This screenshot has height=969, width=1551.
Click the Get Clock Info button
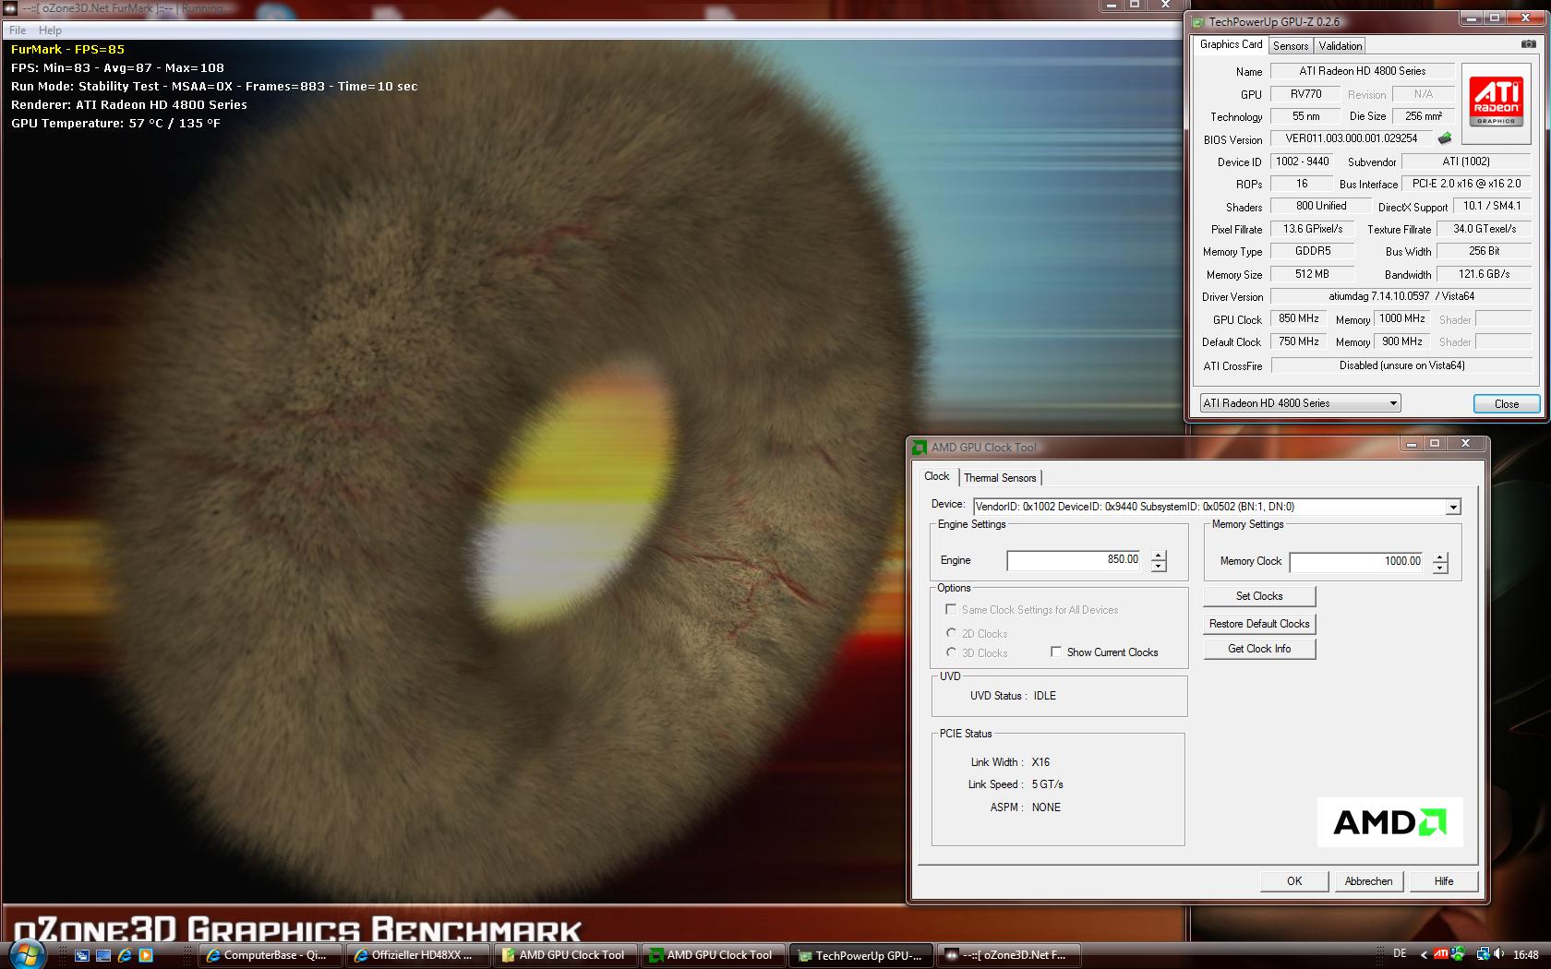[x=1259, y=649]
